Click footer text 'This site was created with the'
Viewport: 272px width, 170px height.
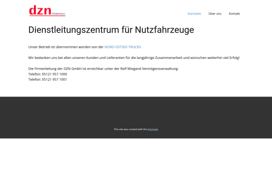coord(131,129)
